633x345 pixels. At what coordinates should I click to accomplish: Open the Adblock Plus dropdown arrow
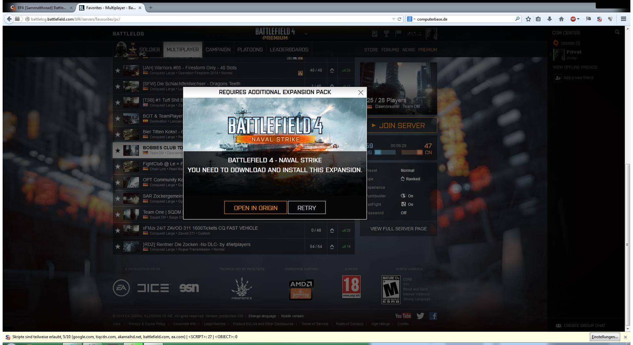(578, 19)
